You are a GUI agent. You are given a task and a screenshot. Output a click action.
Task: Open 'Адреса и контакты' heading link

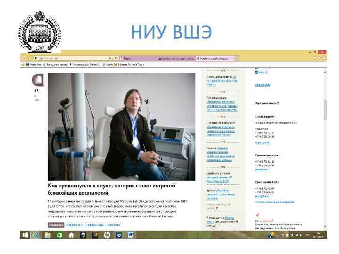click(x=266, y=103)
